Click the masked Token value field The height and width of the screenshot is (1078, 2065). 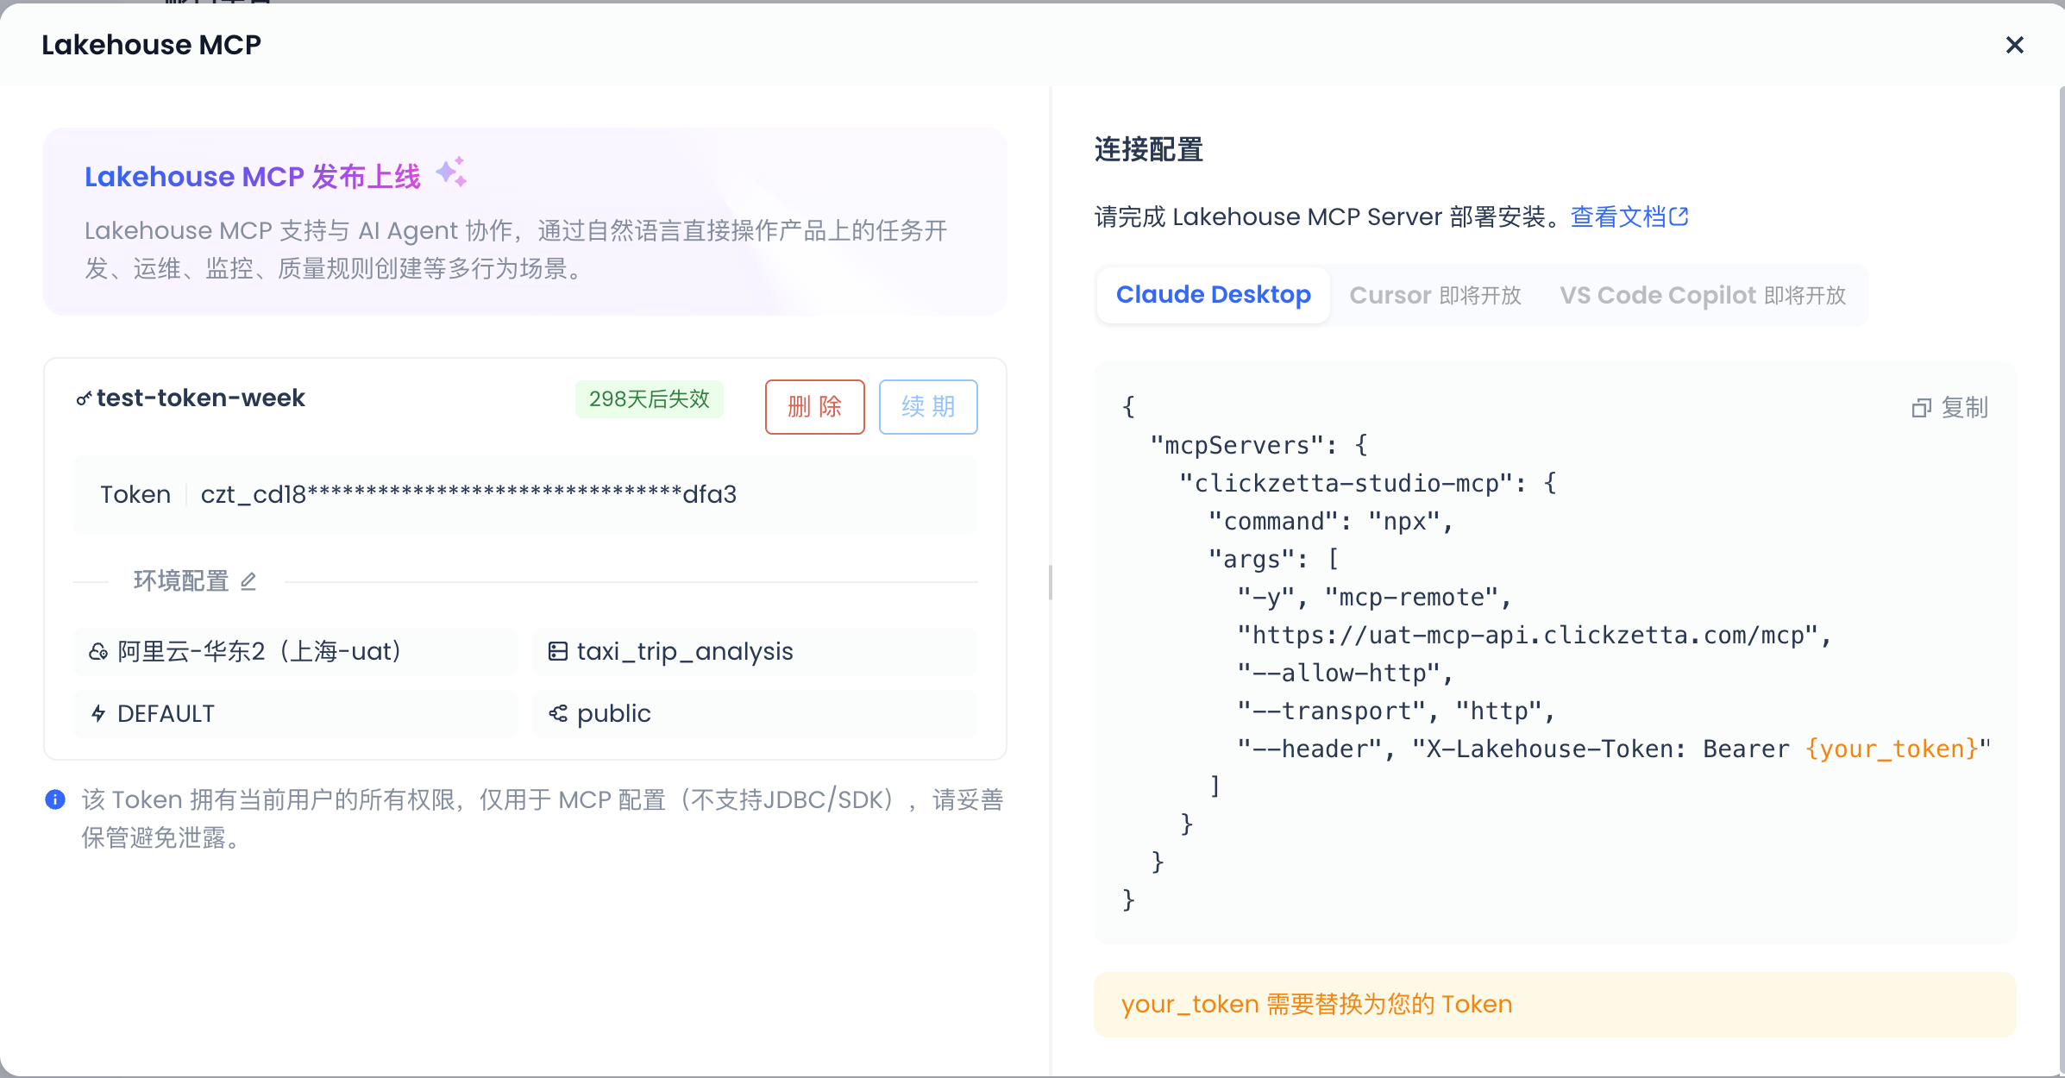[x=468, y=495]
